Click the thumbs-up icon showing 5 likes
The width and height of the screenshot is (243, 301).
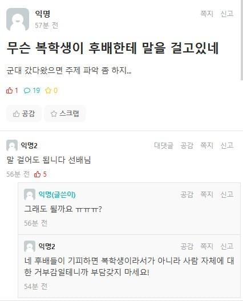click(x=37, y=174)
